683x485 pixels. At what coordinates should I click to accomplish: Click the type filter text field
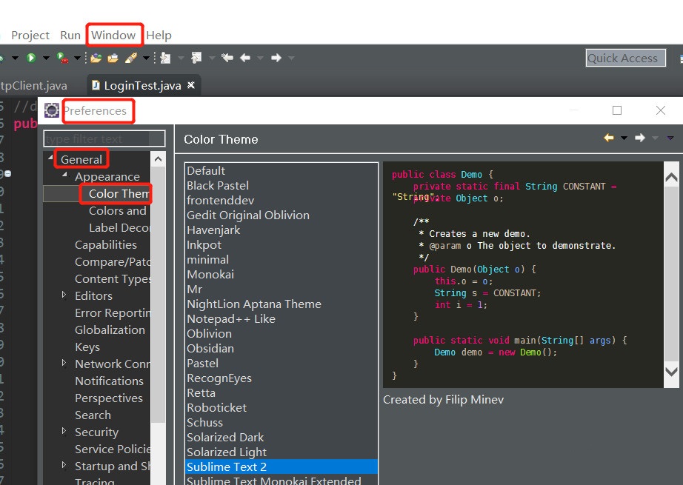pos(104,139)
